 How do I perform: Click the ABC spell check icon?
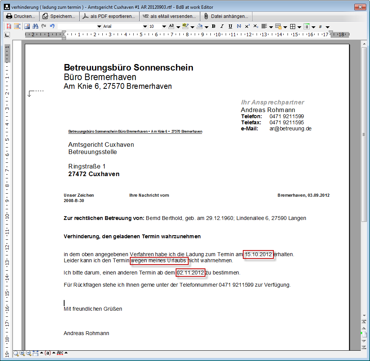point(60,353)
